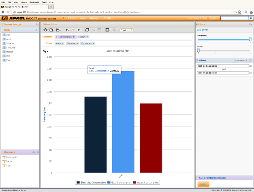Toggle Electricity, Consumption legend series
This screenshot has height=192, width=254.
tap(91, 182)
